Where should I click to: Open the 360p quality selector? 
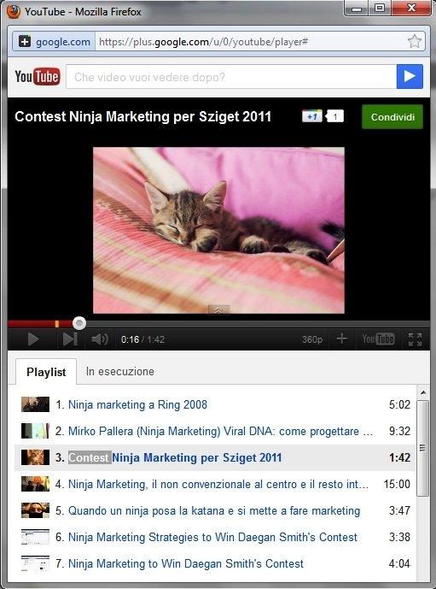tap(312, 339)
